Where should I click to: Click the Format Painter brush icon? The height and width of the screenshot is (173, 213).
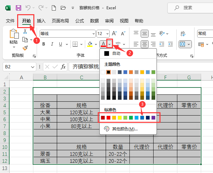pos(25,48)
